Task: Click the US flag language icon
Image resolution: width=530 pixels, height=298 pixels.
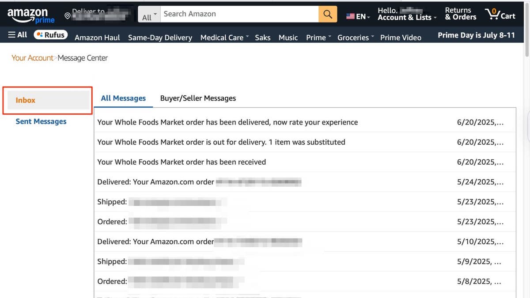Action: tap(350, 16)
